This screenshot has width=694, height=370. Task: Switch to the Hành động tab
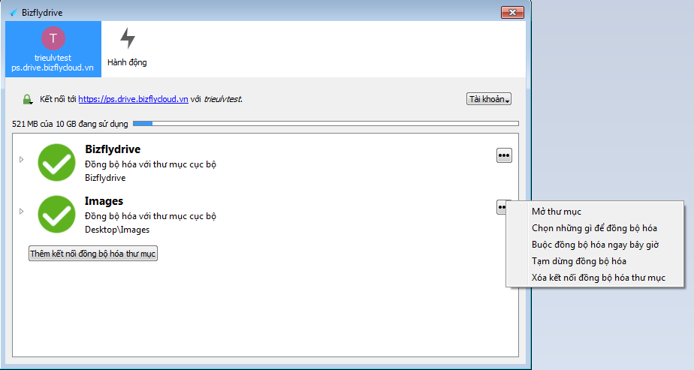(x=127, y=49)
